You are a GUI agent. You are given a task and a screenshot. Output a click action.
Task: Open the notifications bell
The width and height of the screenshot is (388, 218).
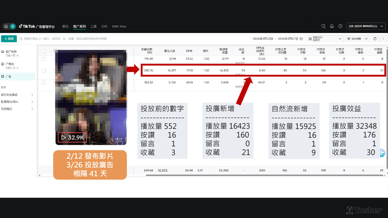pos(332,26)
